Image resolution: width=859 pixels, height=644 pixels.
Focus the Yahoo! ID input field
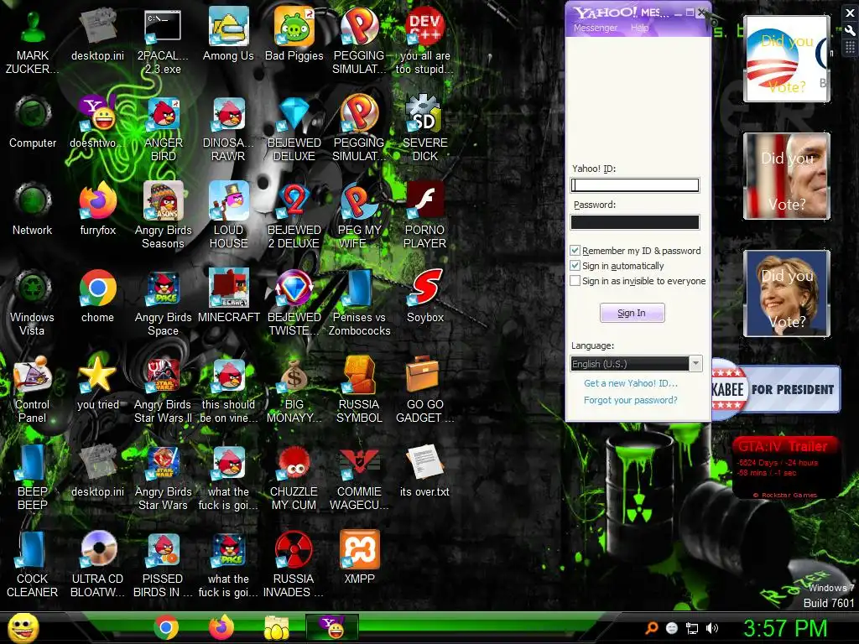coord(635,185)
